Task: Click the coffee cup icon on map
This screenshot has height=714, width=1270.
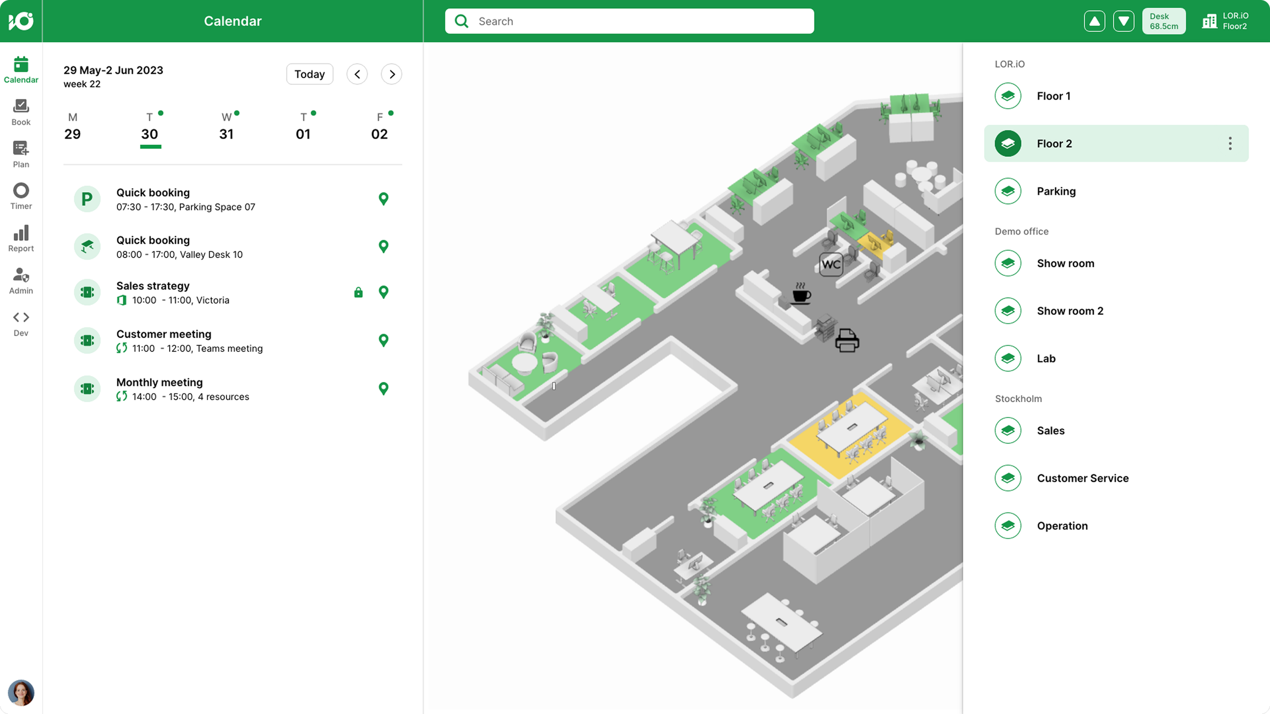Action: point(801,294)
